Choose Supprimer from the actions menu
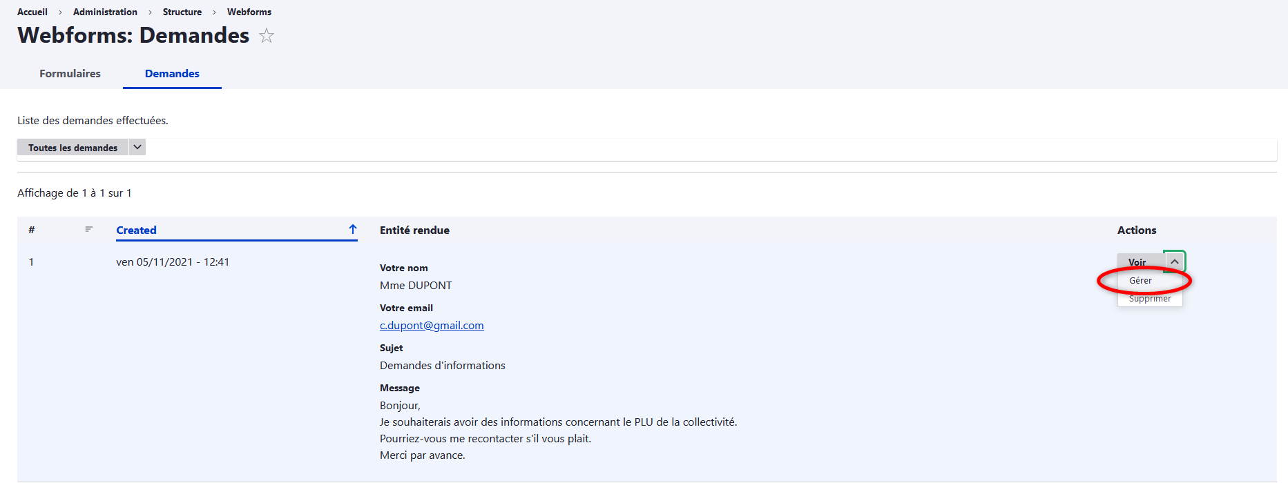Image resolution: width=1288 pixels, height=483 pixels. (1150, 299)
